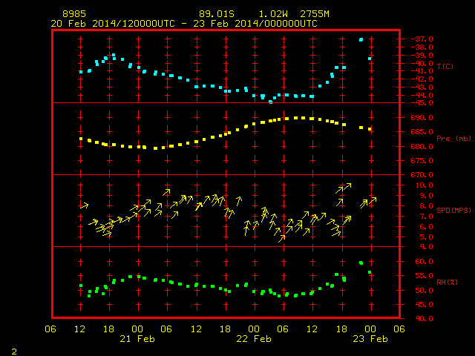Click the 2755M elevation text

315,14
